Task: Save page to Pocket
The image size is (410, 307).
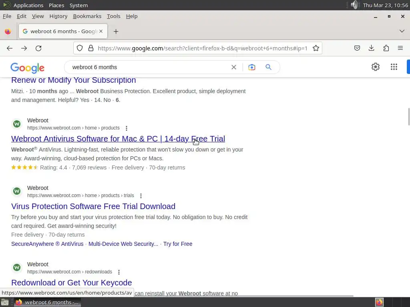Action: (x=357, y=48)
